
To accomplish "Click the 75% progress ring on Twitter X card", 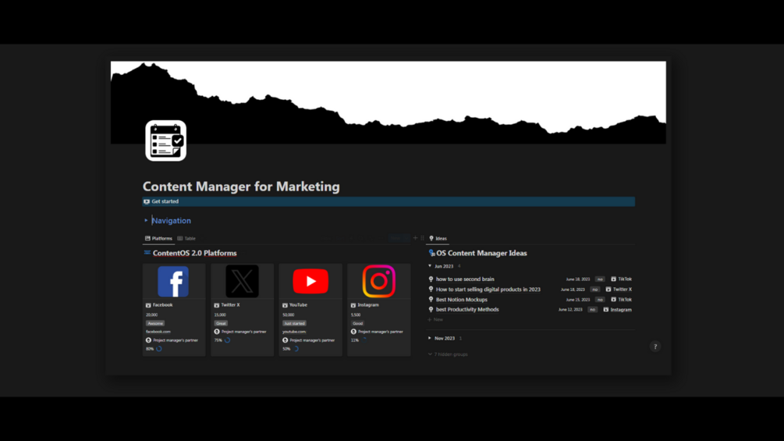I will [x=228, y=340].
